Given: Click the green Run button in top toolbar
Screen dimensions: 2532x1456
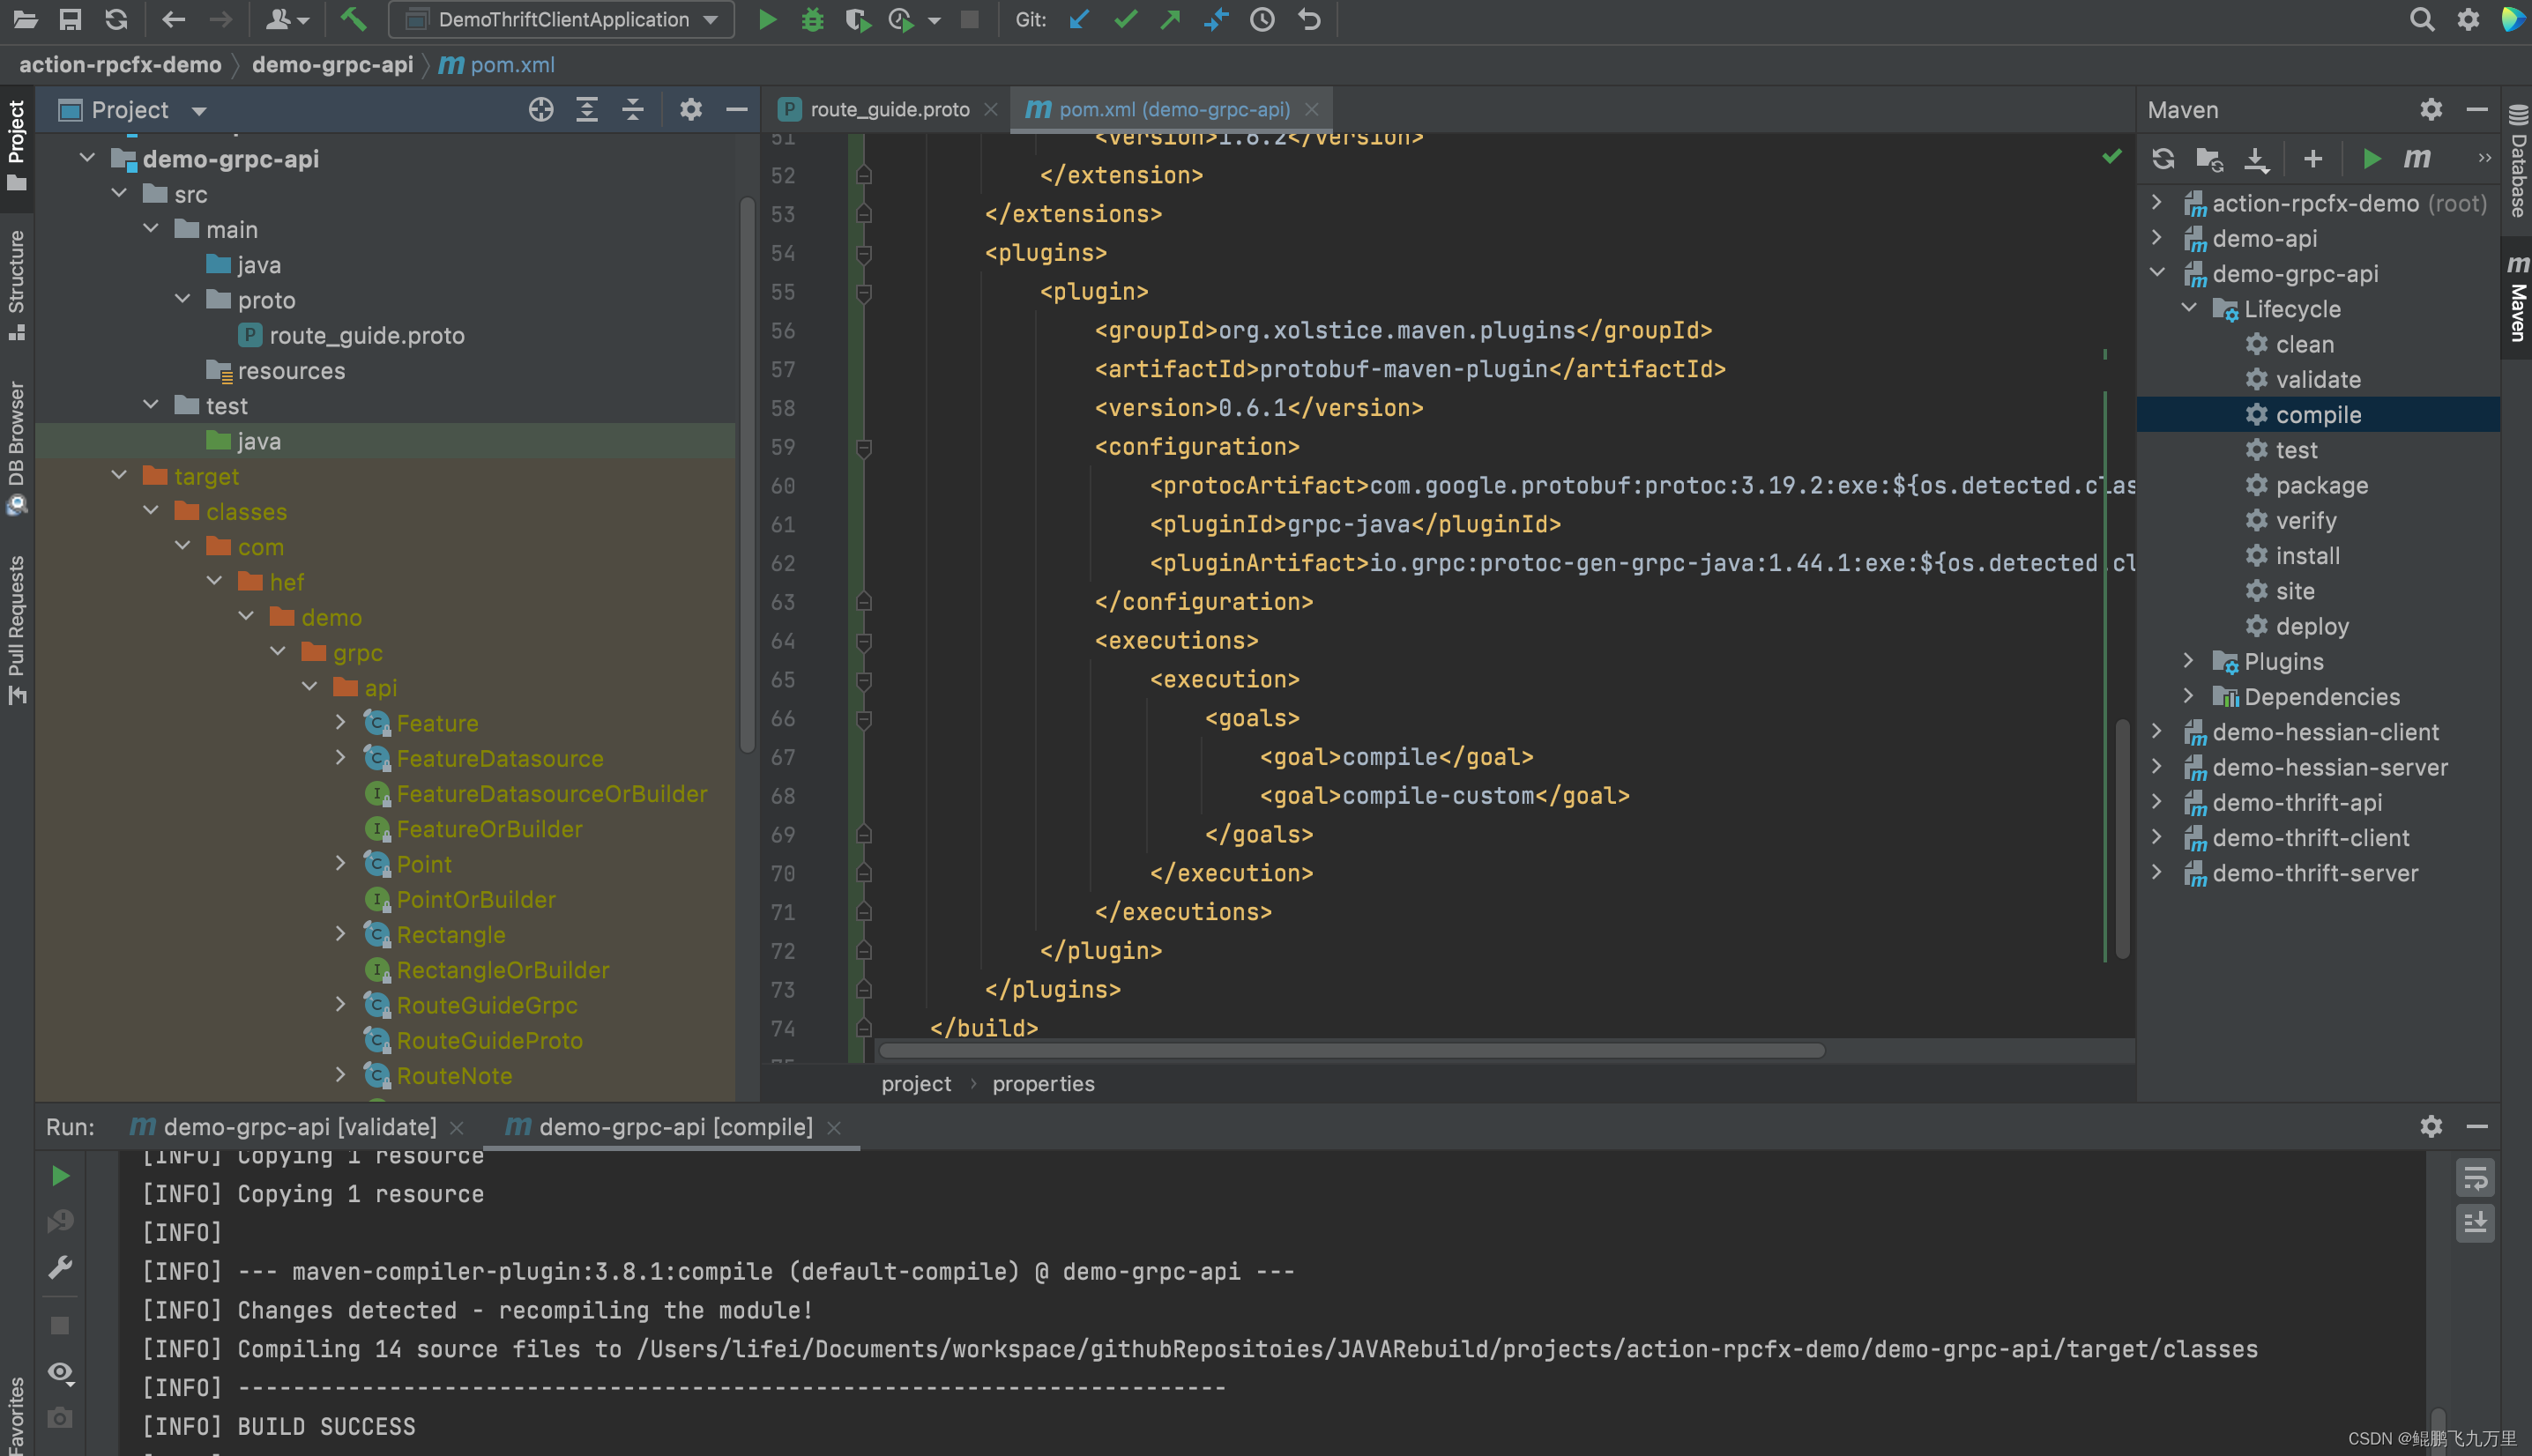Looking at the screenshot, I should click(x=767, y=20).
